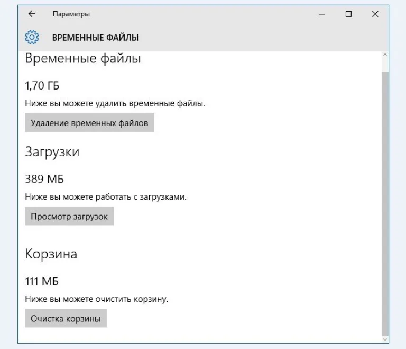This screenshot has height=349, width=406.
Task: Click Удаление временных файлов button
Action: click(89, 123)
